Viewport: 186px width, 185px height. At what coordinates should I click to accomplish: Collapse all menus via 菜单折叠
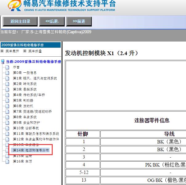tap(35, 51)
